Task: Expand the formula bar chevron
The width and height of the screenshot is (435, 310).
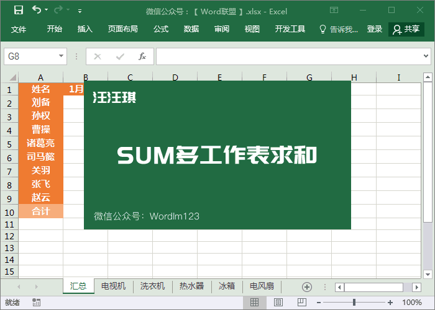Action: click(426, 56)
